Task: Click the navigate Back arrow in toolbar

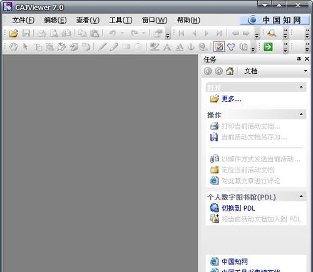Action: pyautogui.click(x=235, y=33)
